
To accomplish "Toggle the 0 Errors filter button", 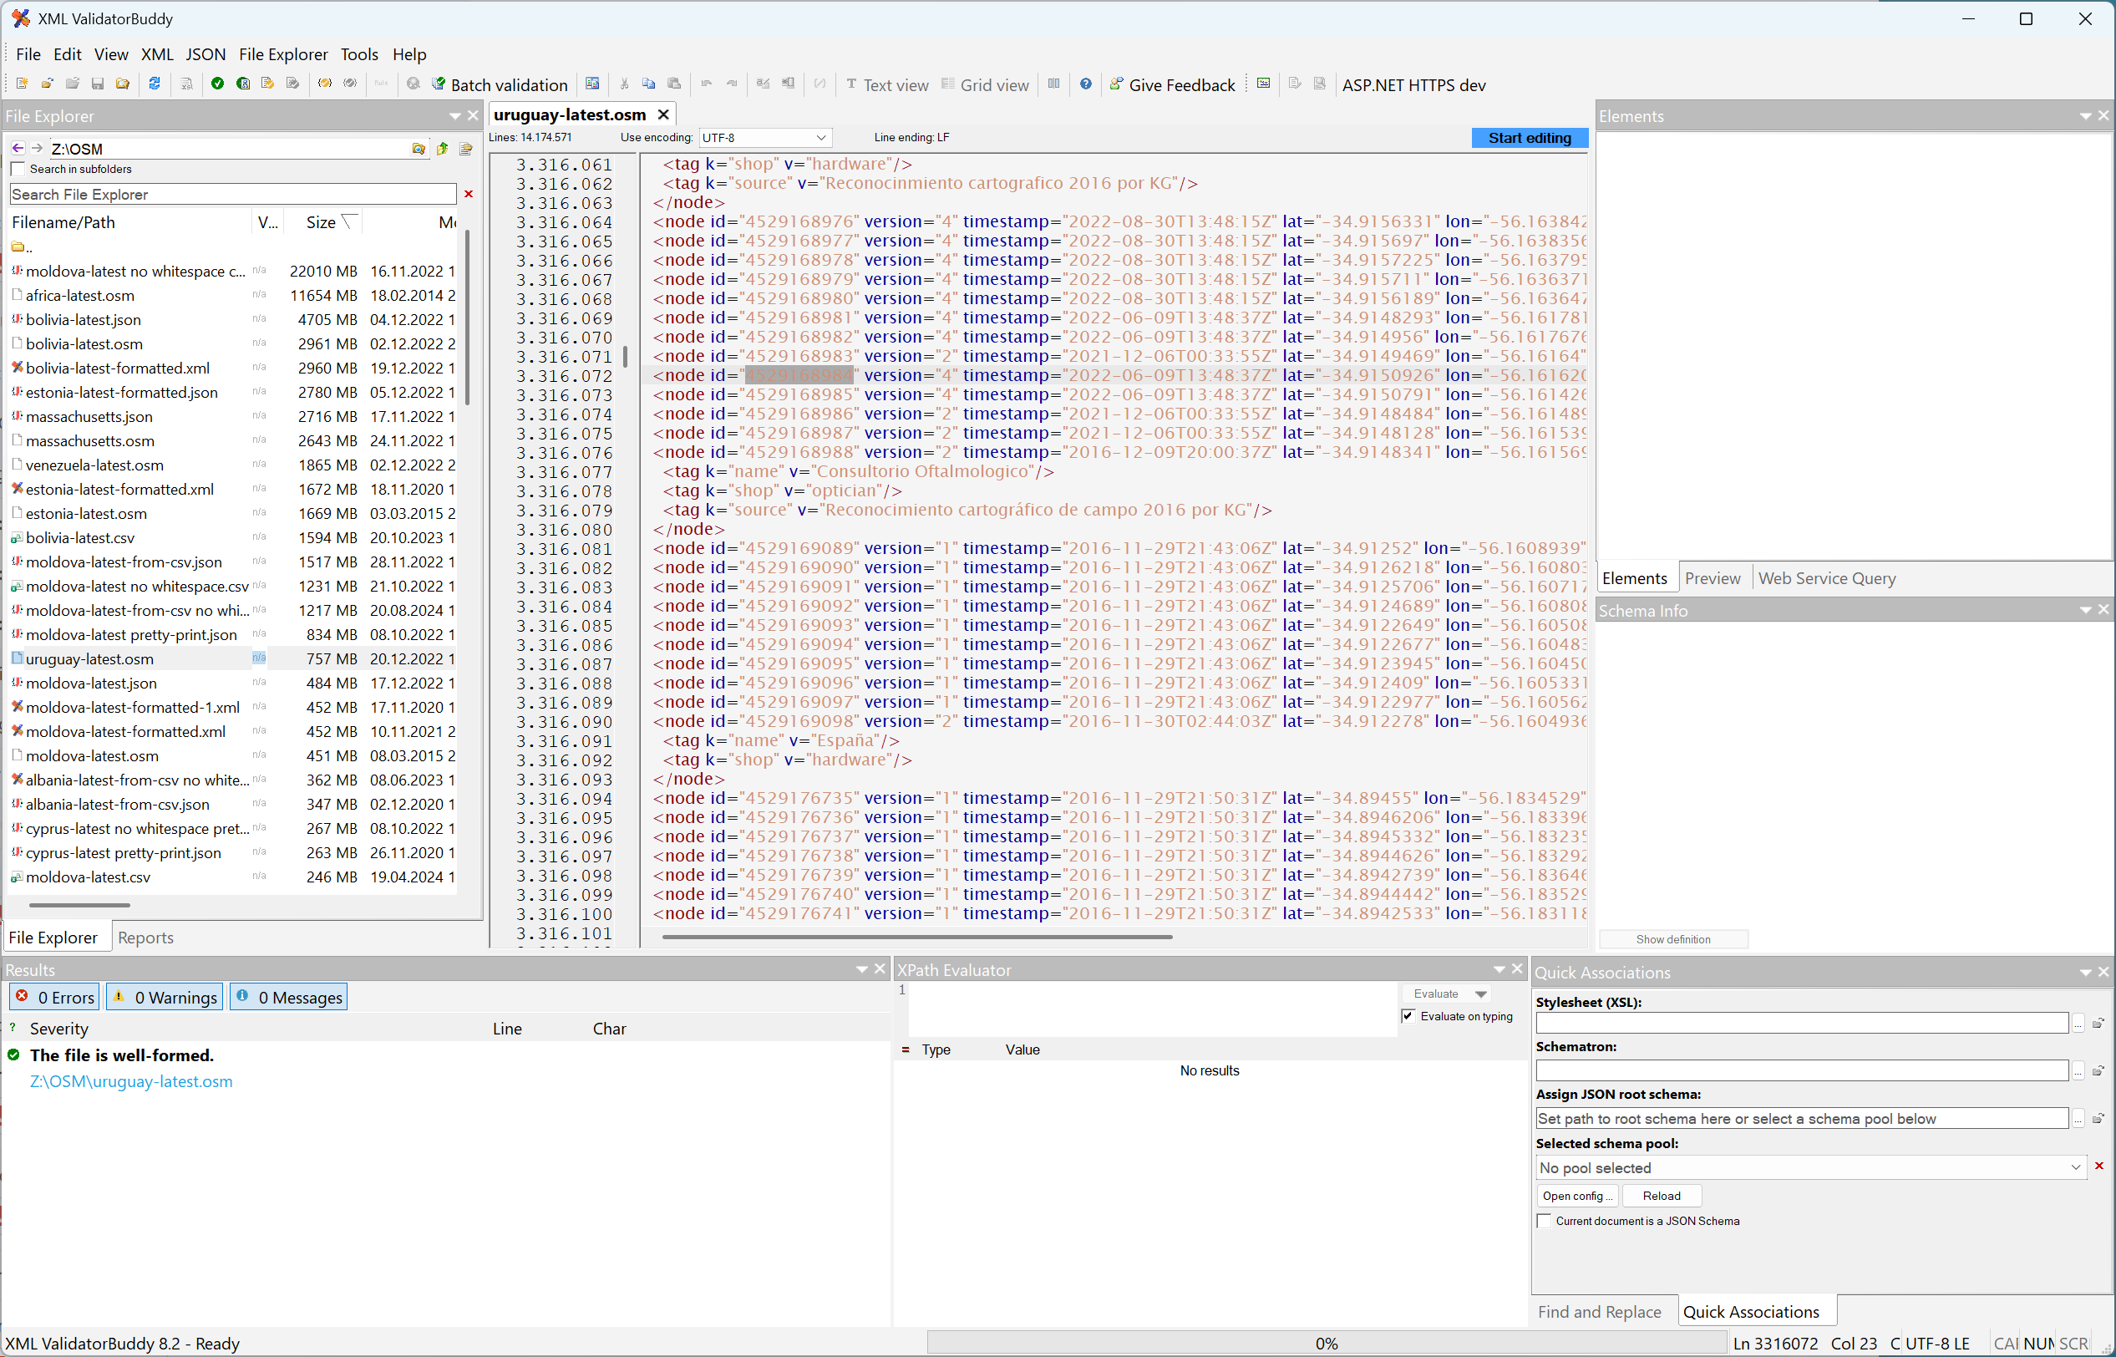I will coord(54,998).
